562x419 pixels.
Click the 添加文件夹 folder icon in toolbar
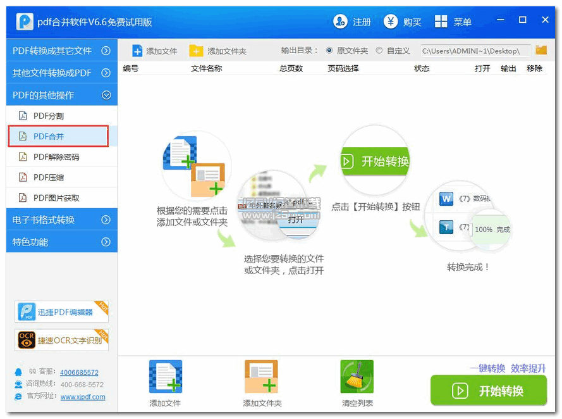click(x=196, y=51)
